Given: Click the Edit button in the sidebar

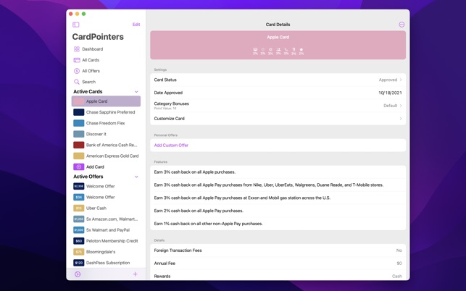Looking at the screenshot, I should tap(136, 25).
